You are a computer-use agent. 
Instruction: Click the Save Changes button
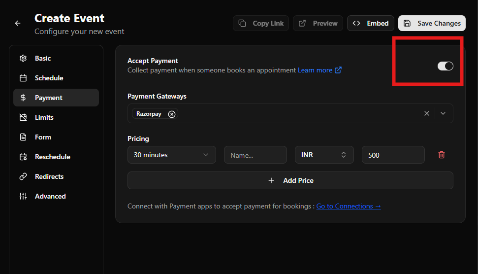[x=432, y=23]
